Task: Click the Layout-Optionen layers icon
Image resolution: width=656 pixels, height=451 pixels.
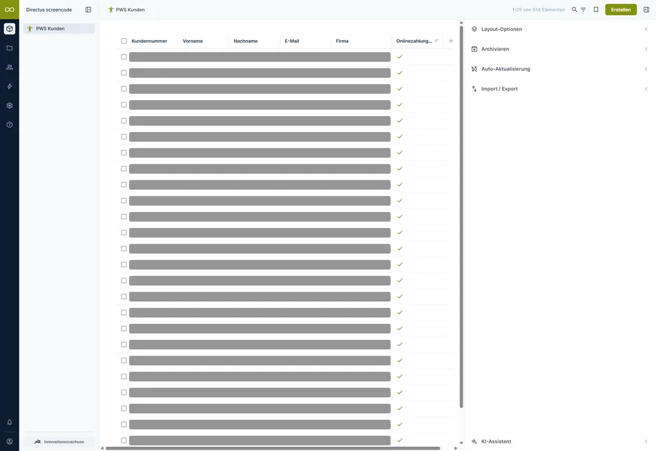Action: pyautogui.click(x=474, y=29)
